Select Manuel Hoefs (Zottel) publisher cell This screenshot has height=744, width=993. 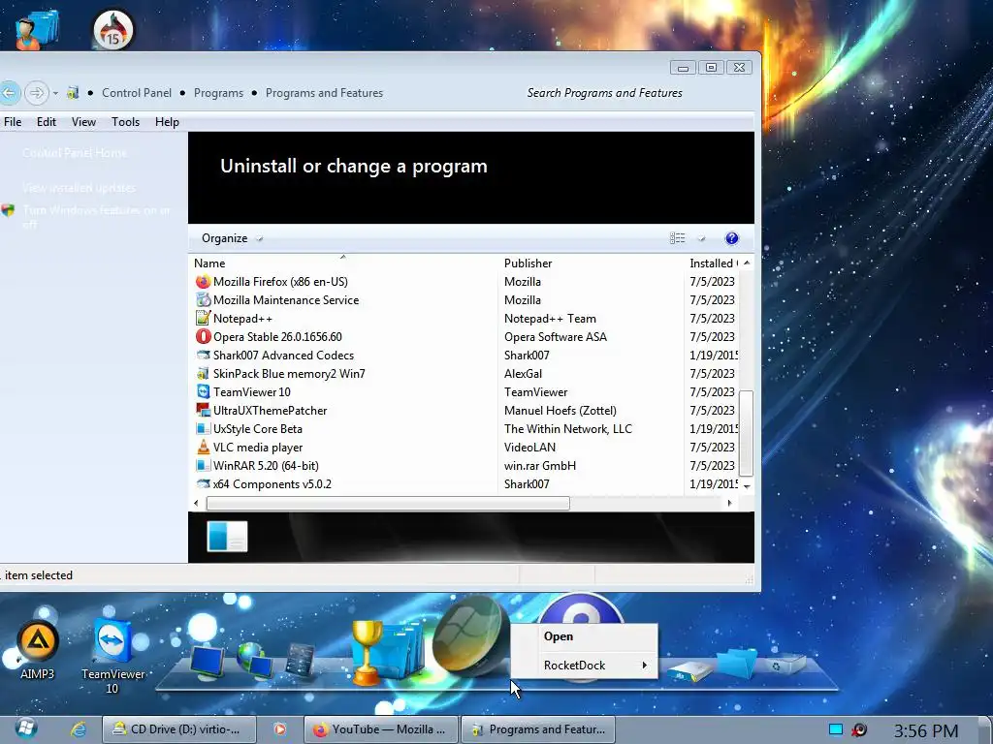click(561, 410)
